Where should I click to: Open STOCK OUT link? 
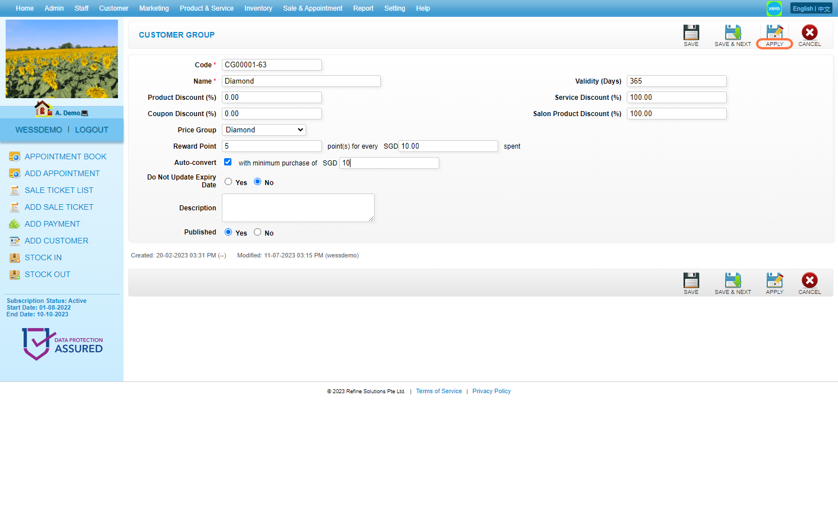48,274
